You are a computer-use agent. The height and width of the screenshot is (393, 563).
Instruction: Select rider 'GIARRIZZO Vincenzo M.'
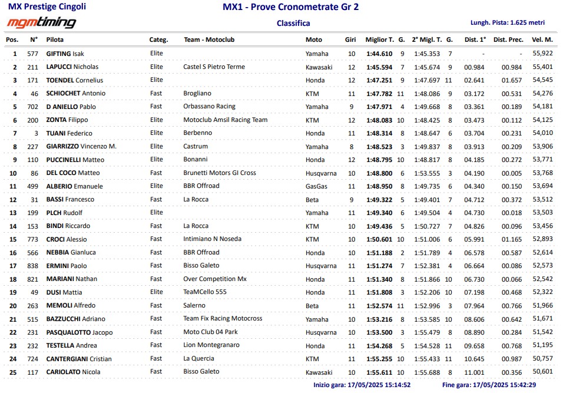(81, 147)
